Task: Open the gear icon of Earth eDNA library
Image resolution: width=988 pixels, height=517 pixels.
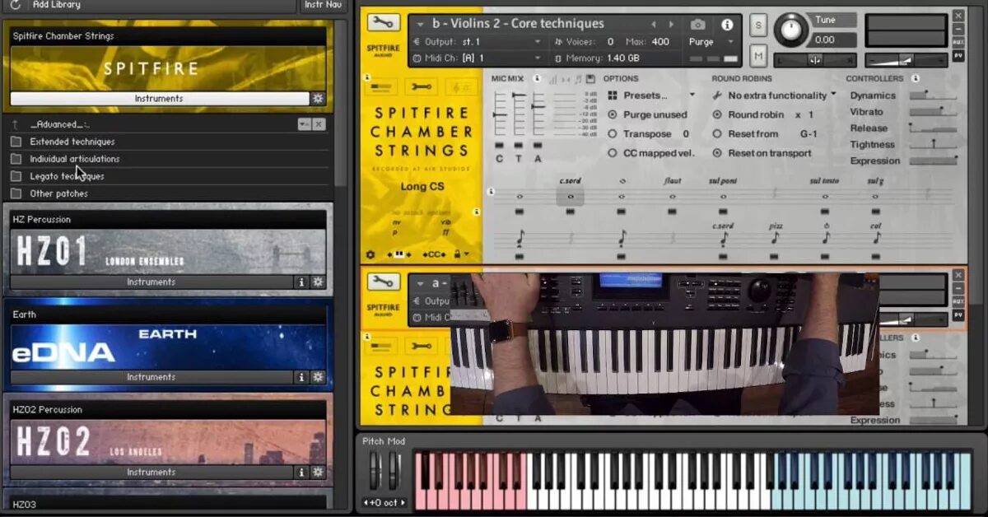Action: [x=318, y=377]
